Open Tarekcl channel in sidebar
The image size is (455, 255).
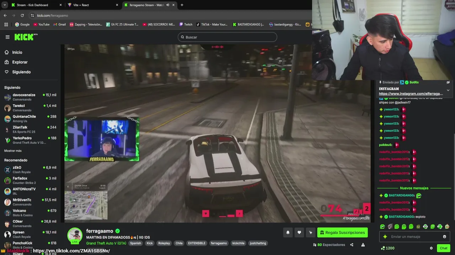(x=30, y=108)
